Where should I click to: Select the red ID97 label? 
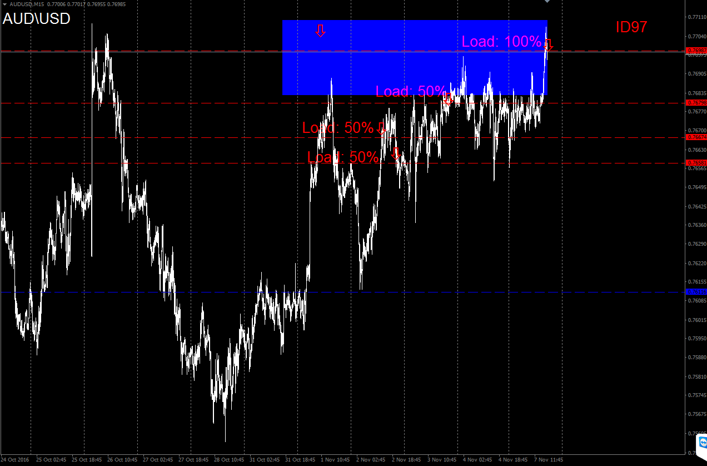[x=631, y=27]
